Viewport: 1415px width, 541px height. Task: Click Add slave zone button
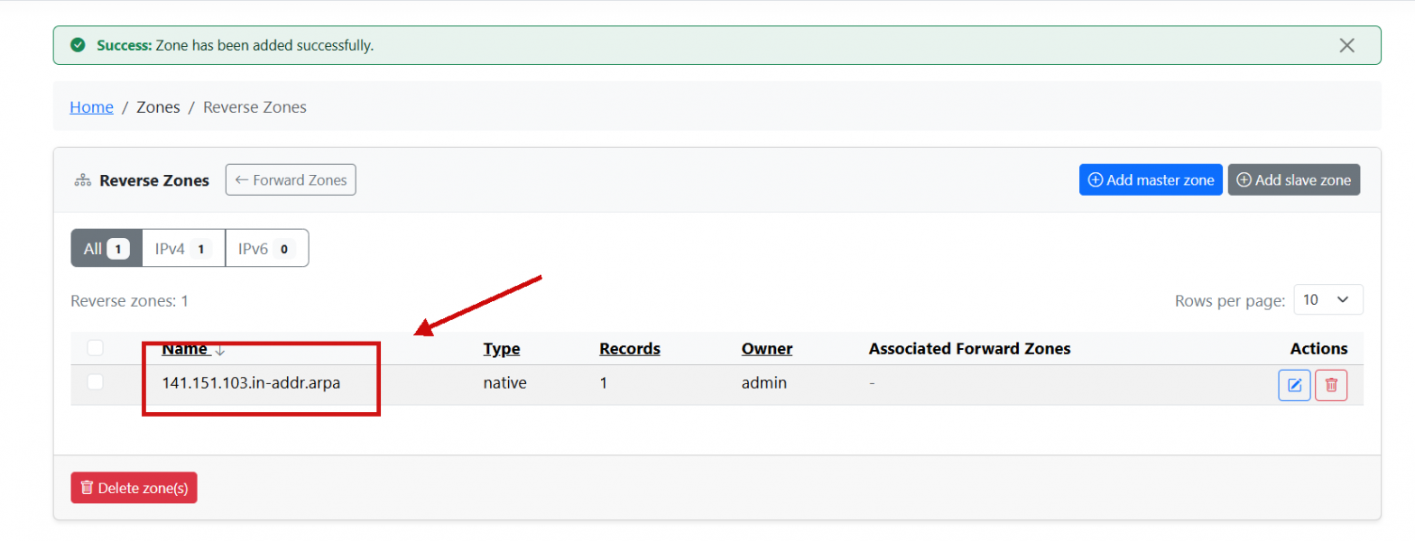[1293, 179]
